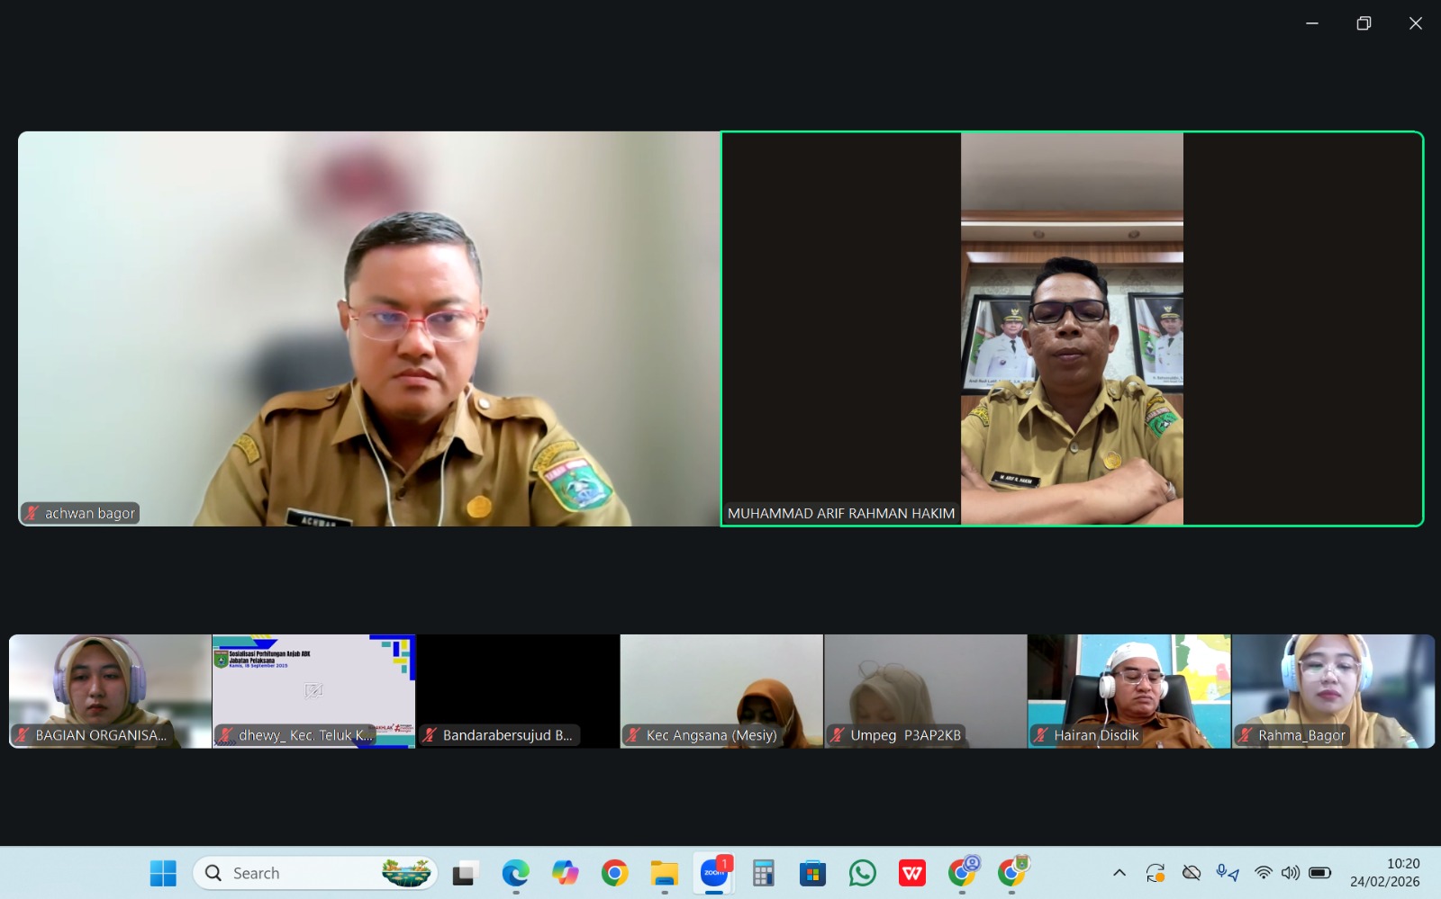
Task: Open Microsoft Store from the taskbar
Action: tap(812, 873)
